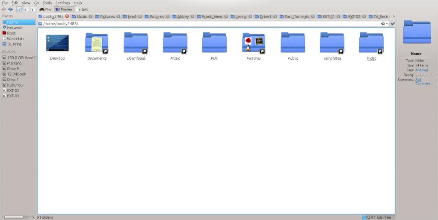Toggle the Preview panel button

click(x=64, y=9)
